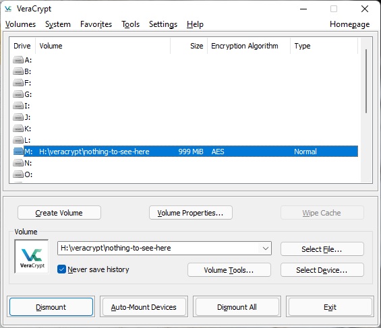This screenshot has width=381, height=328.
Task: Click the drive O: icon
Action: click(x=18, y=174)
